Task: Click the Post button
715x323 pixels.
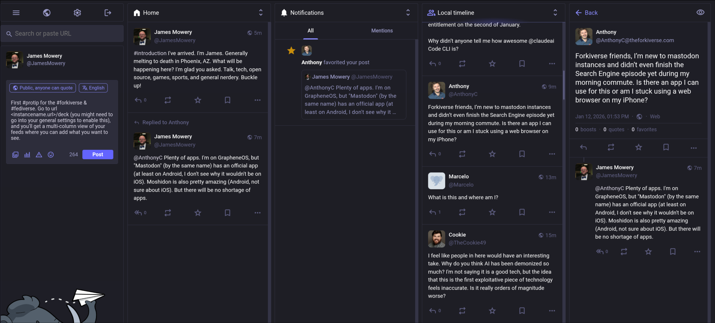Action: click(x=97, y=154)
